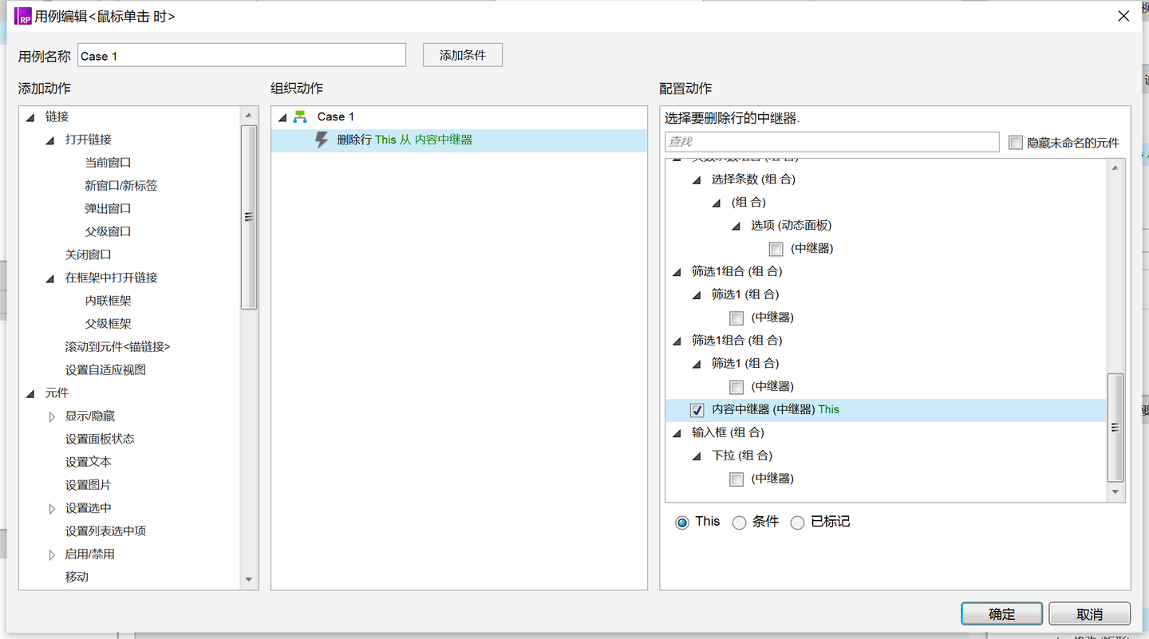This screenshot has width=1149, height=639.
Task: Select the 设置图片 action
Action: click(89, 486)
